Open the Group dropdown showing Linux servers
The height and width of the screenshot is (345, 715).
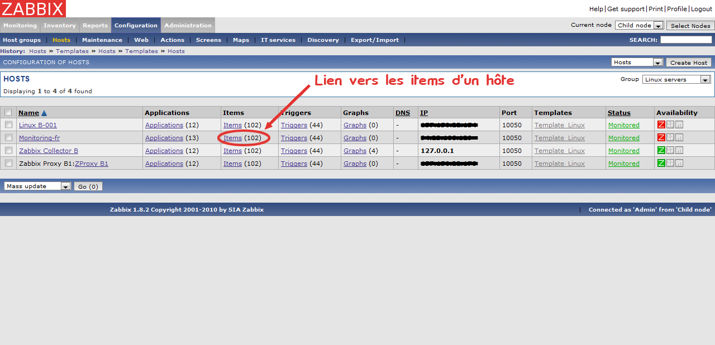[x=676, y=79]
